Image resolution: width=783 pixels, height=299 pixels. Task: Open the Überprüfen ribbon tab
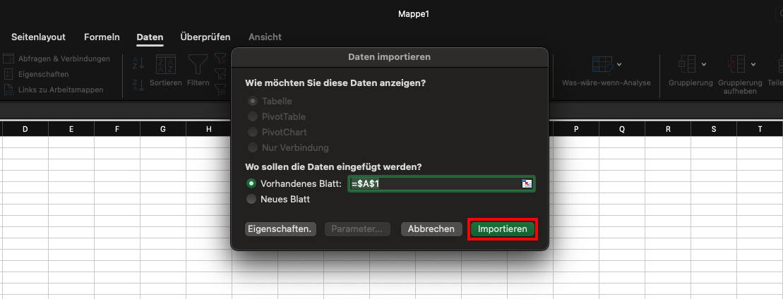click(205, 37)
